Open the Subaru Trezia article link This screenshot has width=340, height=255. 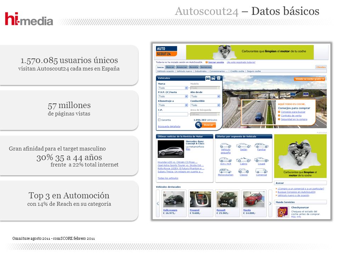180,172
